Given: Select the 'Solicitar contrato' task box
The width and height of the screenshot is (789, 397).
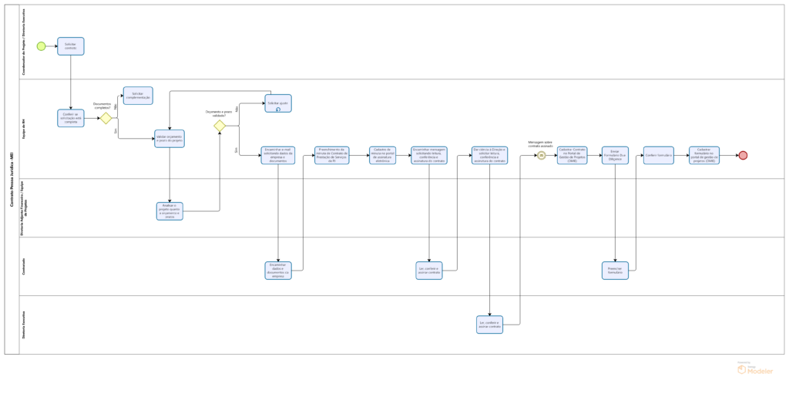Looking at the screenshot, I should (x=71, y=46).
